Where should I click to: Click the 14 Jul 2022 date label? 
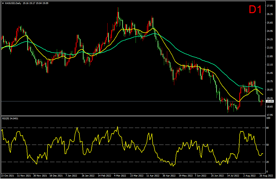(x=233, y=176)
